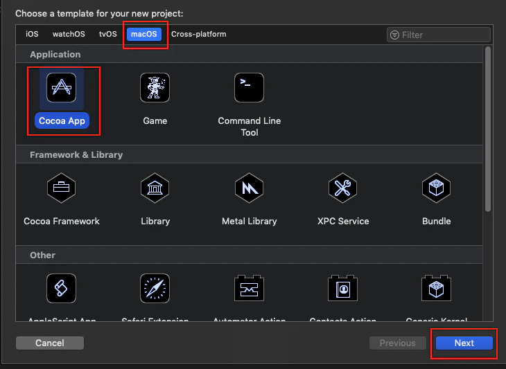Select the macOS platform tab
The image size is (506, 369).
pyautogui.click(x=144, y=34)
